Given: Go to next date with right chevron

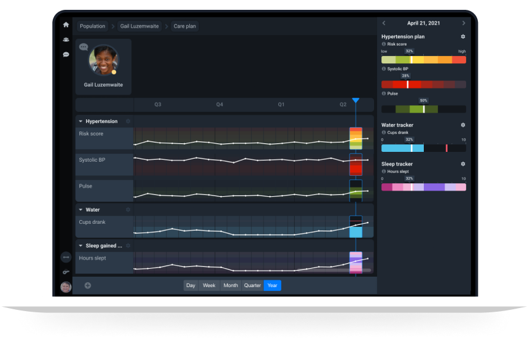Looking at the screenshot, I should tap(464, 23).
